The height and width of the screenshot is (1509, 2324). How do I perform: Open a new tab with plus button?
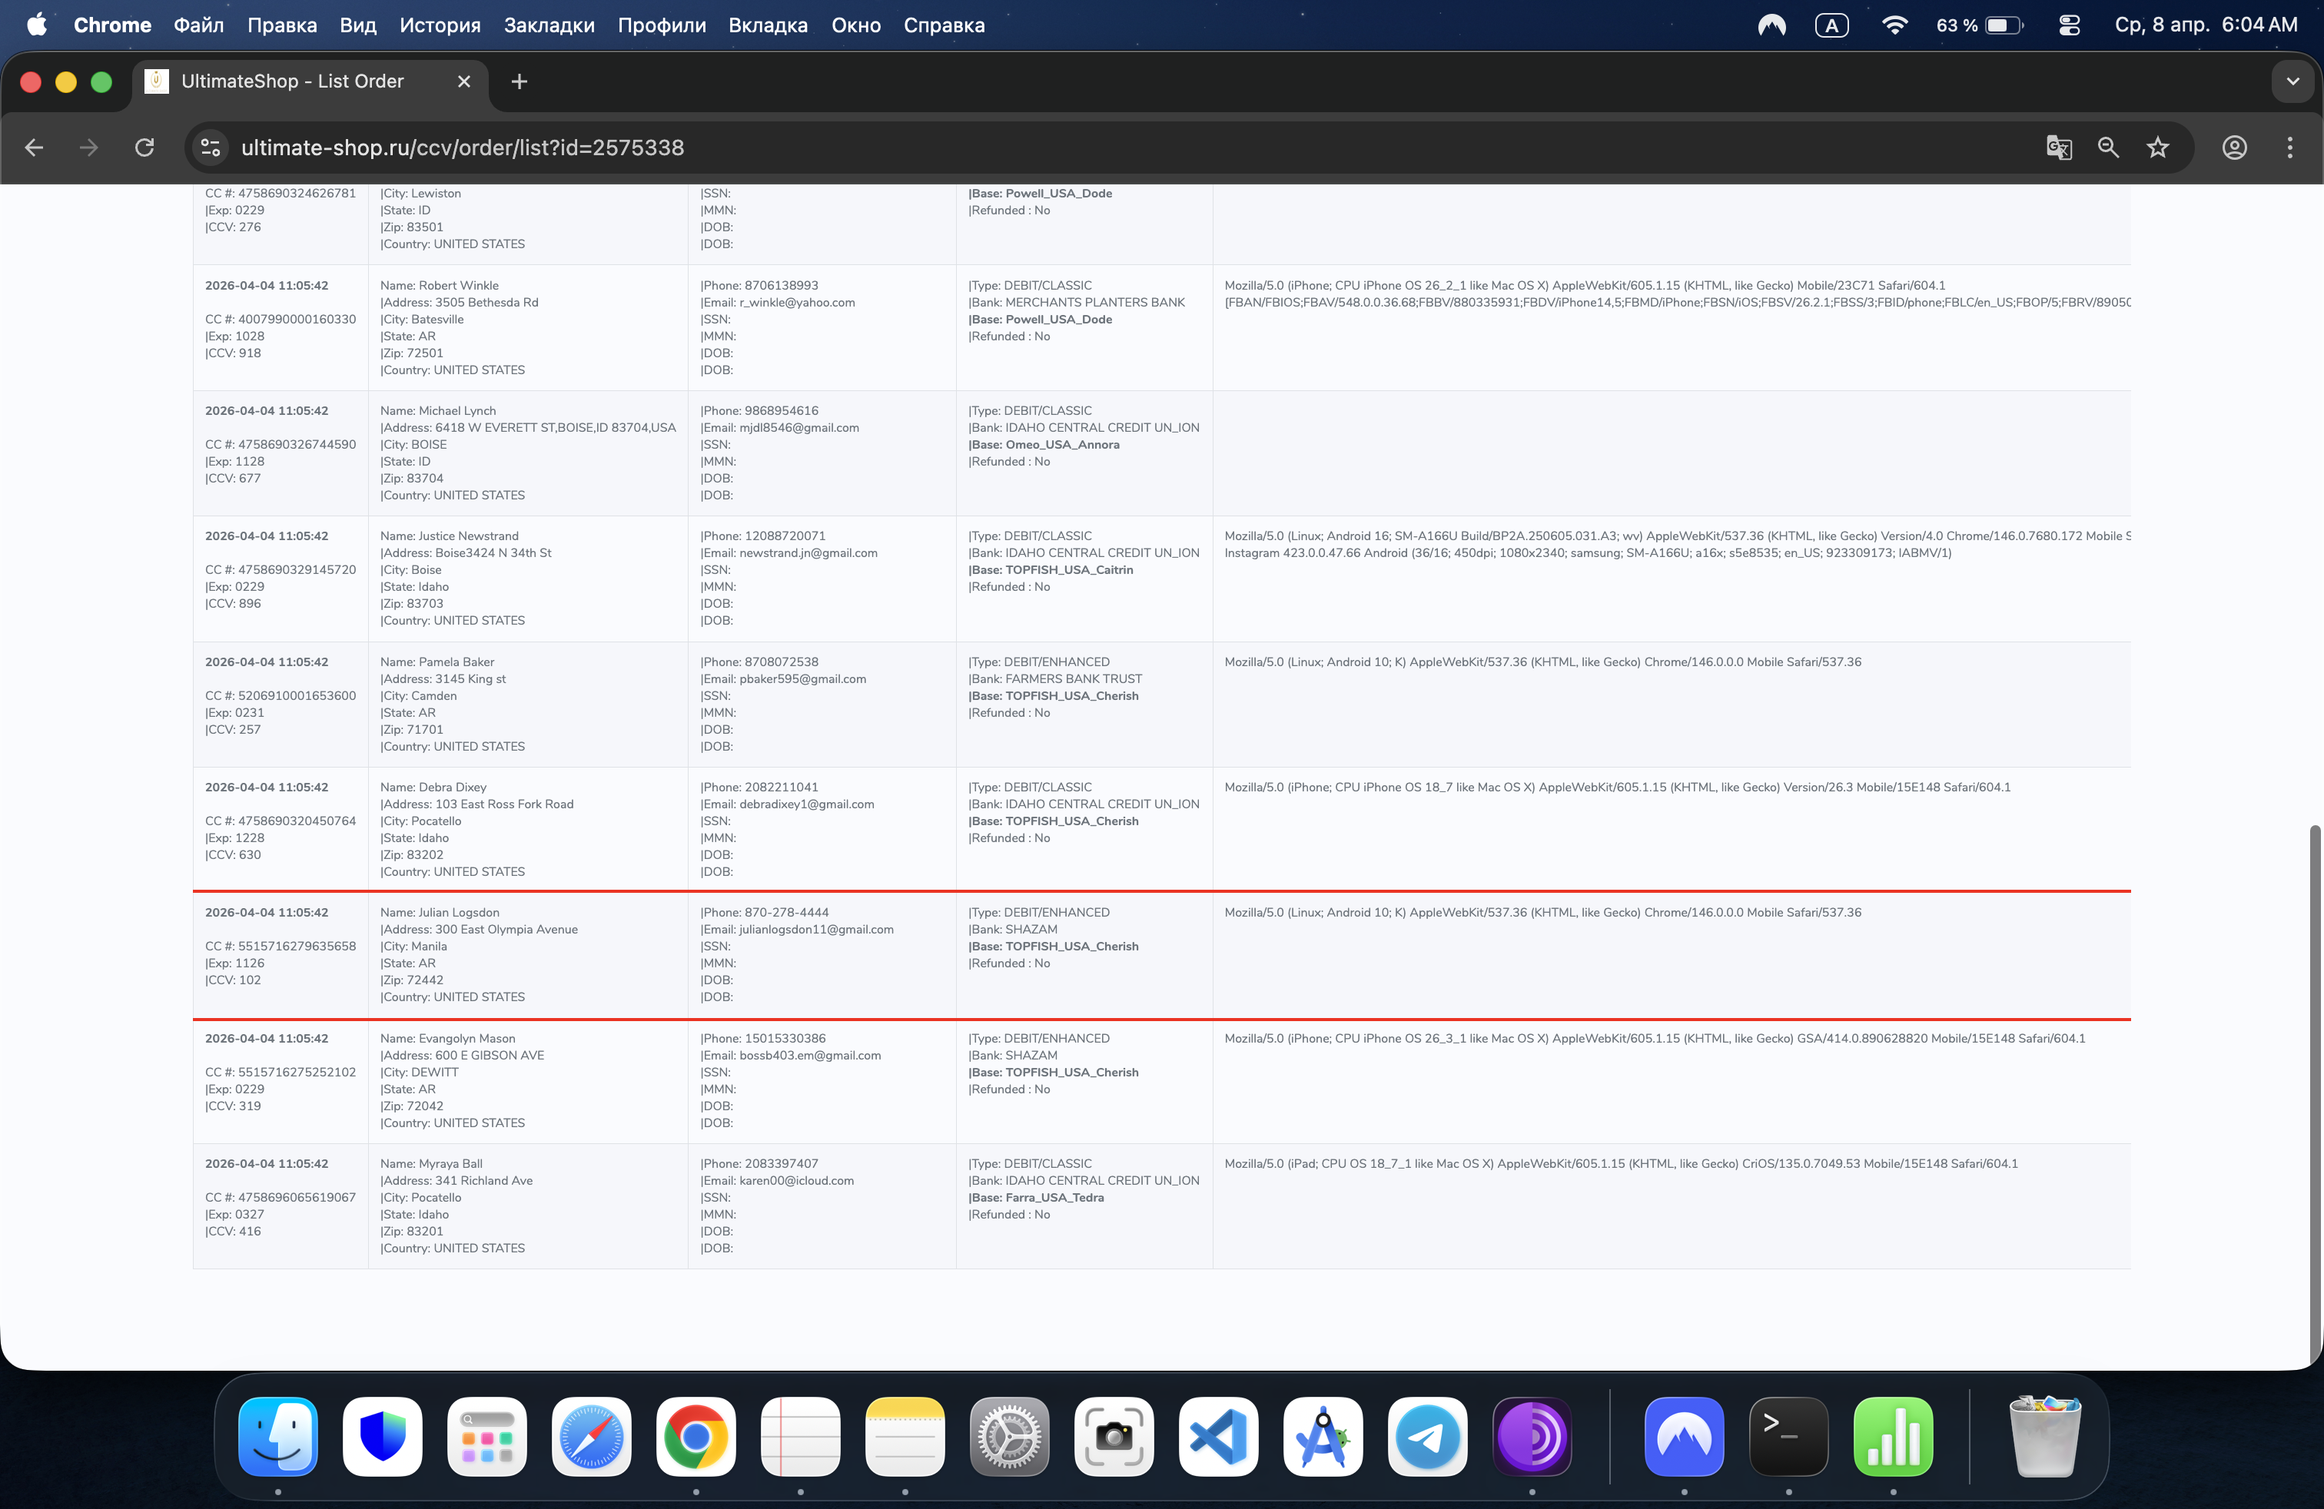[x=520, y=82]
